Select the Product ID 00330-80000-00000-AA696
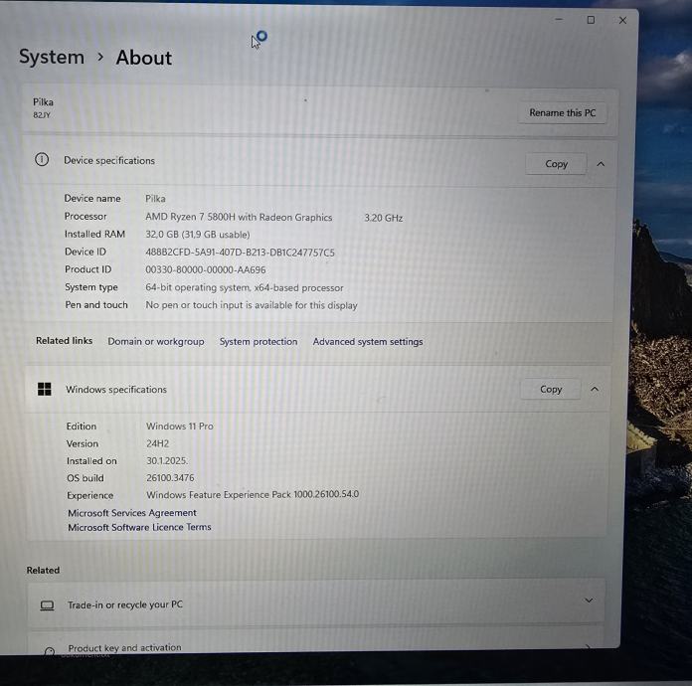The height and width of the screenshot is (686, 692). pyautogui.click(x=206, y=269)
